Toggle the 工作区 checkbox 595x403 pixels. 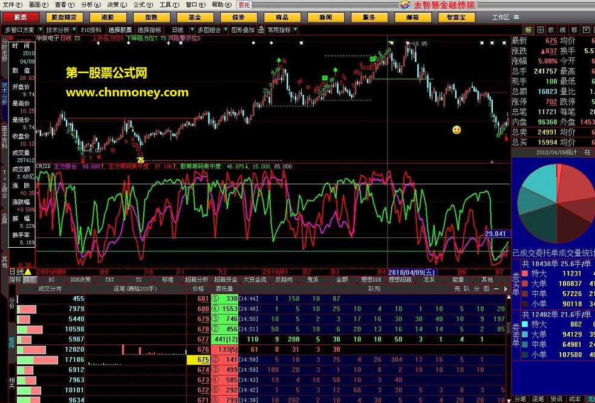coord(516,17)
